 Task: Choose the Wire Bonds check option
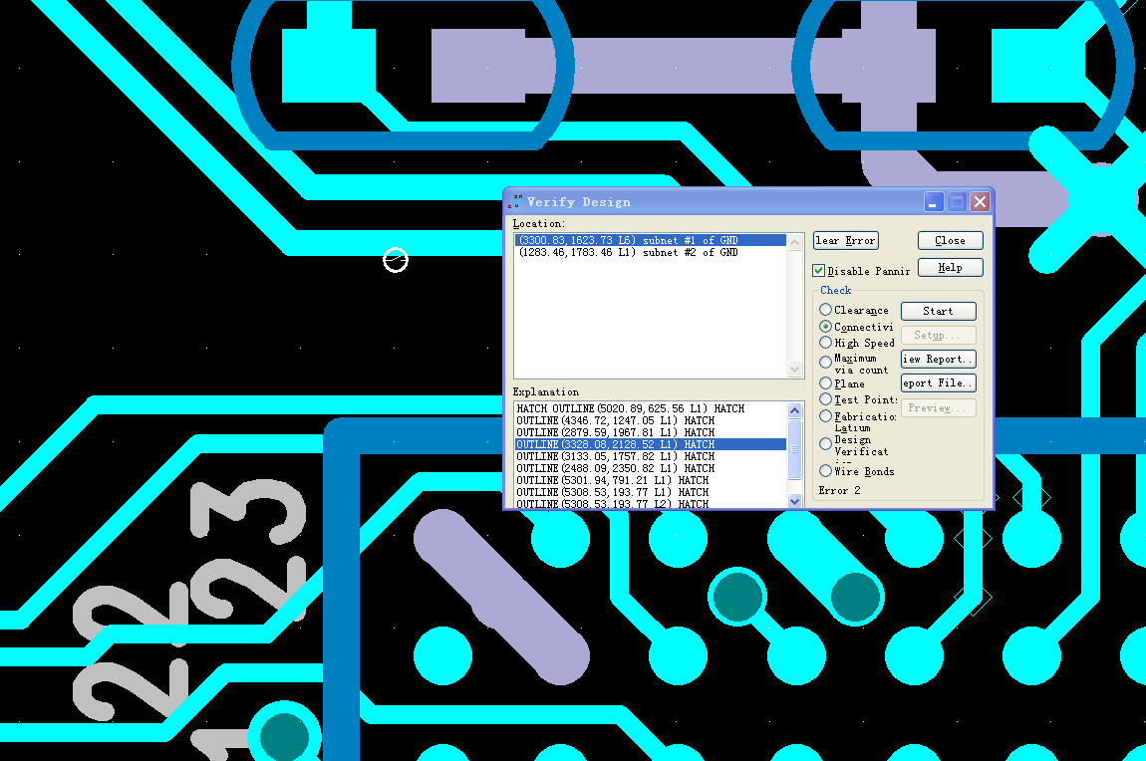click(x=825, y=471)
